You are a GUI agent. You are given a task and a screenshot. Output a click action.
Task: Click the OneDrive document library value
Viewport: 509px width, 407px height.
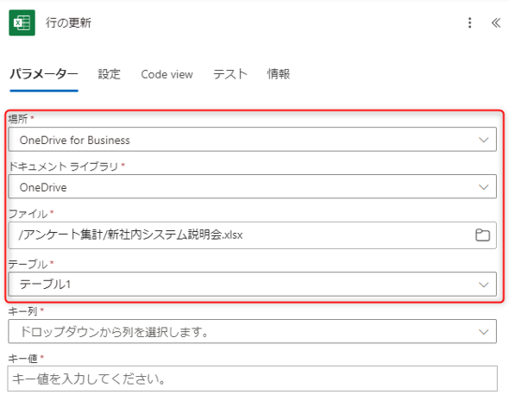(x=252, y=186)
